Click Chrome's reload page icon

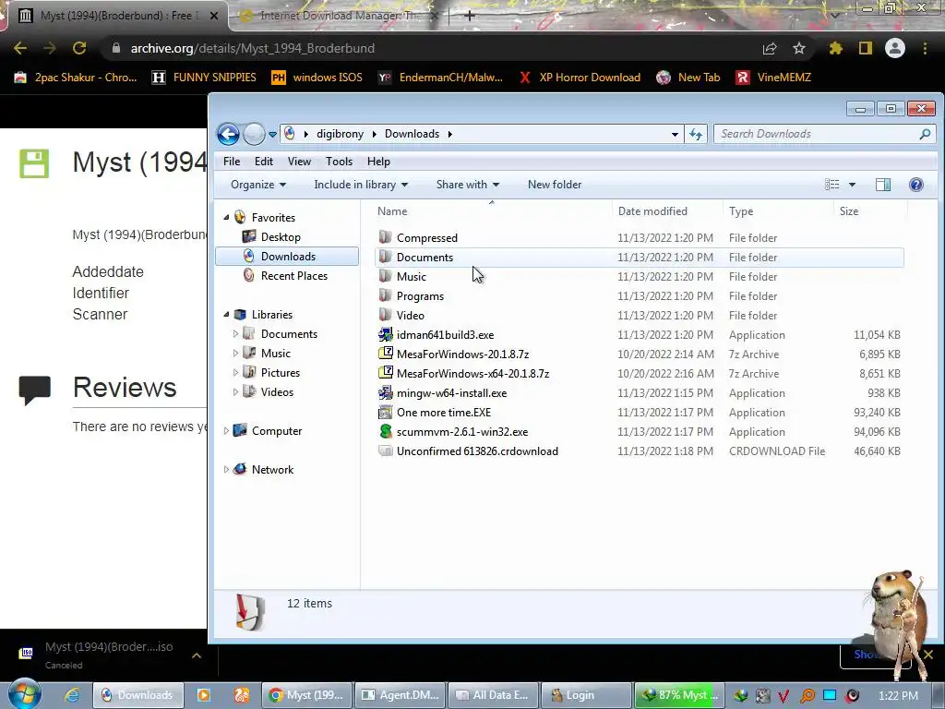click(79, 48)
